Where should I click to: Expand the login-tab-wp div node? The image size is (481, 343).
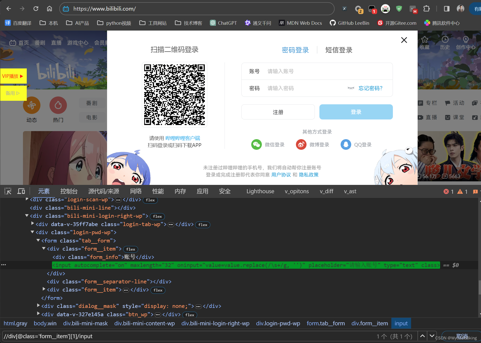pyautogui.click(x=33, y=224)
